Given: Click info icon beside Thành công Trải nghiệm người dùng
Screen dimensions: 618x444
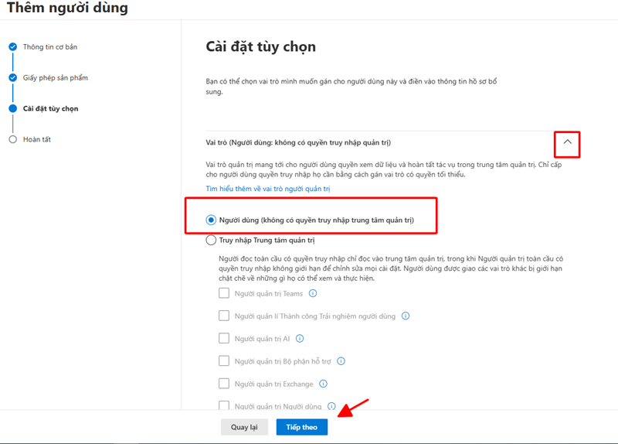Looking at the screenshot, I should pyautogui.click(x=405, y=316).
